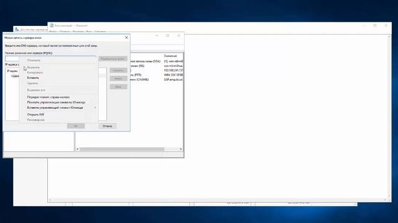Select the CNAME record row

[x=157, y=79]
